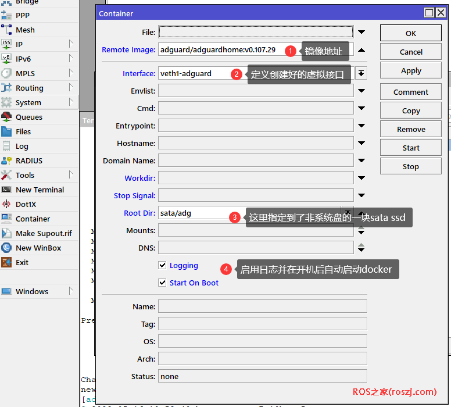Uncheck the Start On Boot checkbox
This screenshot has width=451, height=407.
tap(162, 283)
